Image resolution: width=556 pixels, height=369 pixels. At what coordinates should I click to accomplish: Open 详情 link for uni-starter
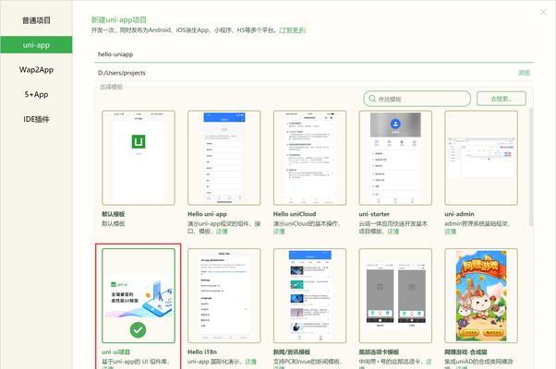pyautogui.click(x=393, y=232)
